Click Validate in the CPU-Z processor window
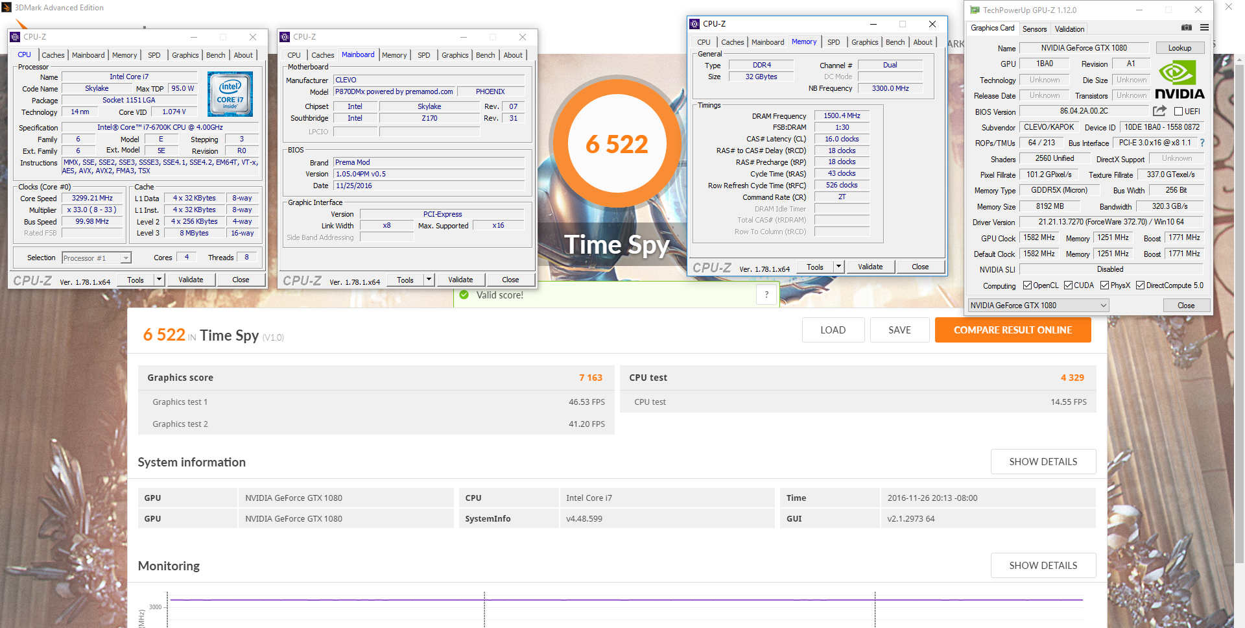The height and width of the screenshot is (628, 1245). click(191, 280)
